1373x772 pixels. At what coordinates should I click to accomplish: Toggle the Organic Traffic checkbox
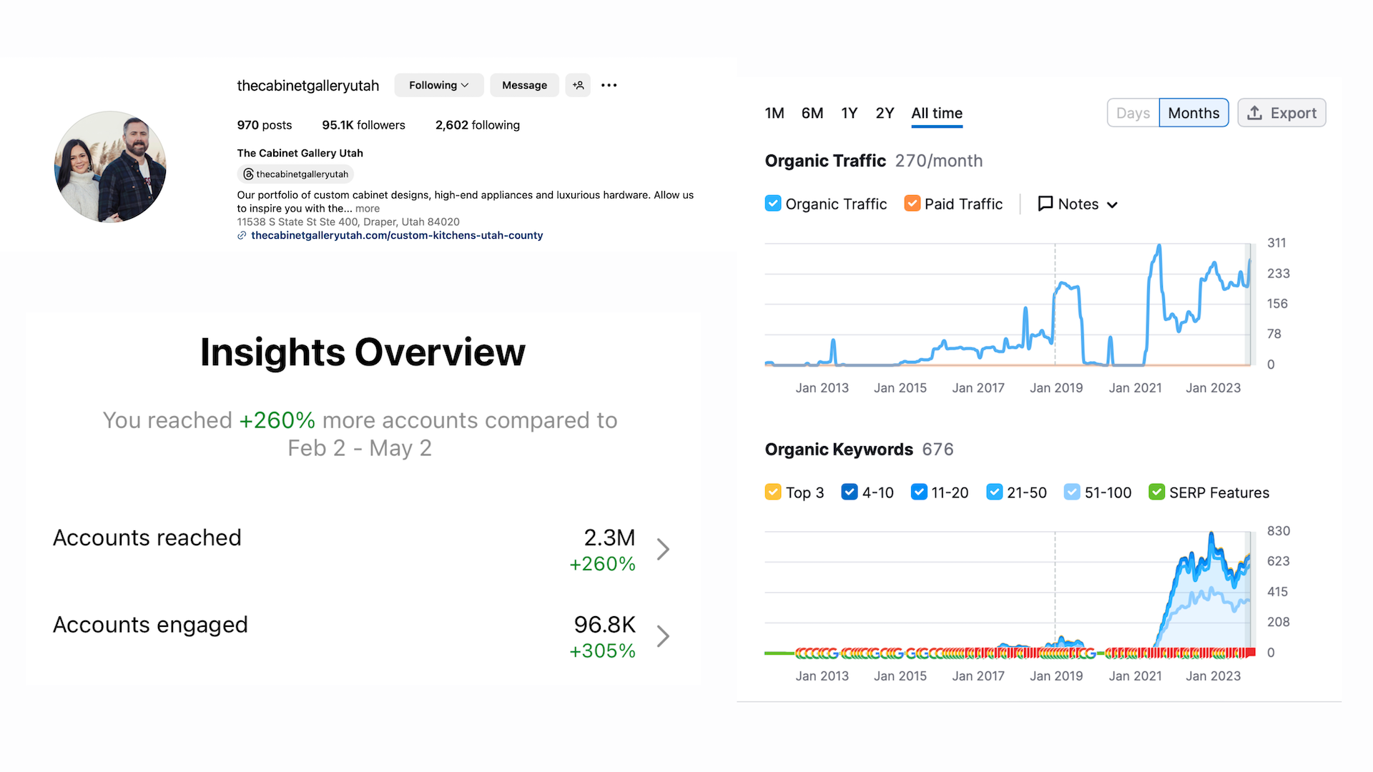pos(773,204)
